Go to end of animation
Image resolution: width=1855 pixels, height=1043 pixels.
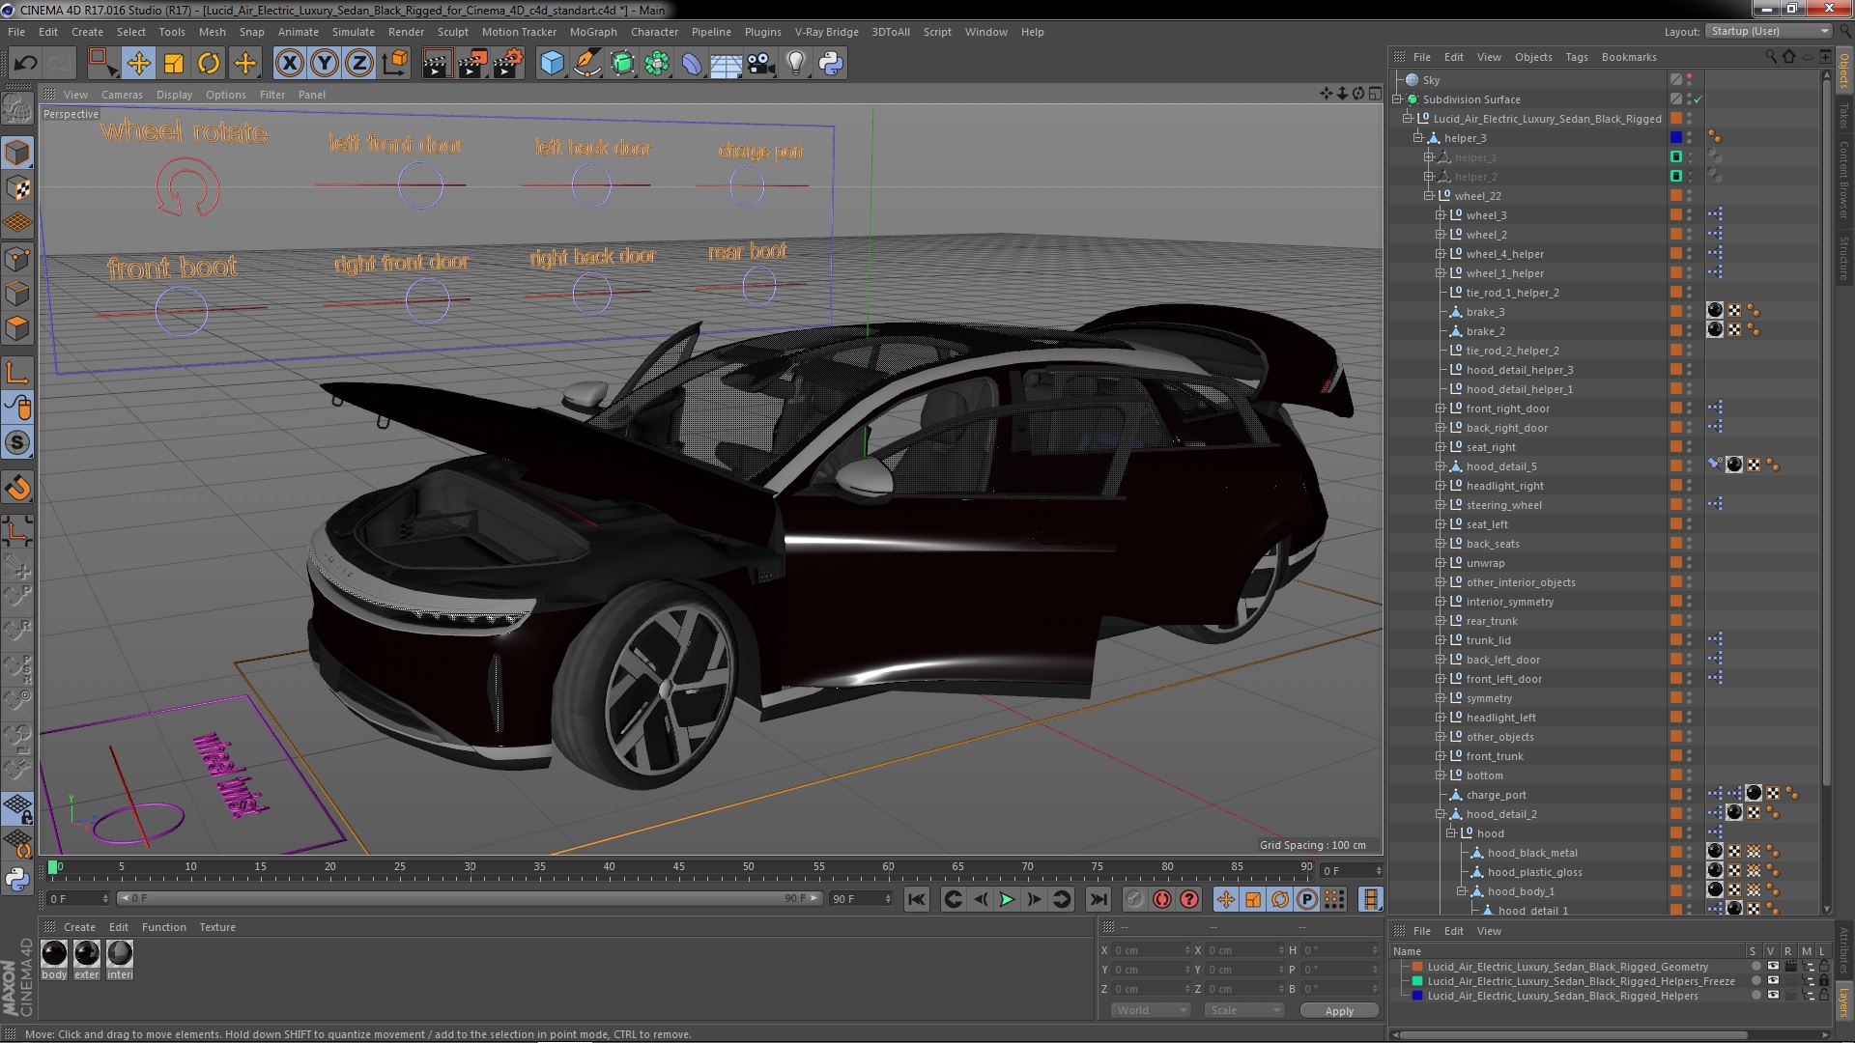(1099, 899)
